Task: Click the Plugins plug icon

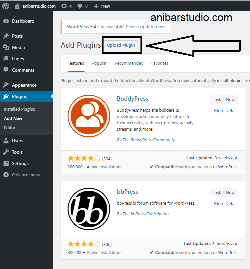Action: [6, 96]
